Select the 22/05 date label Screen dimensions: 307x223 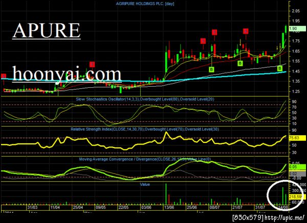coord(123,207)
